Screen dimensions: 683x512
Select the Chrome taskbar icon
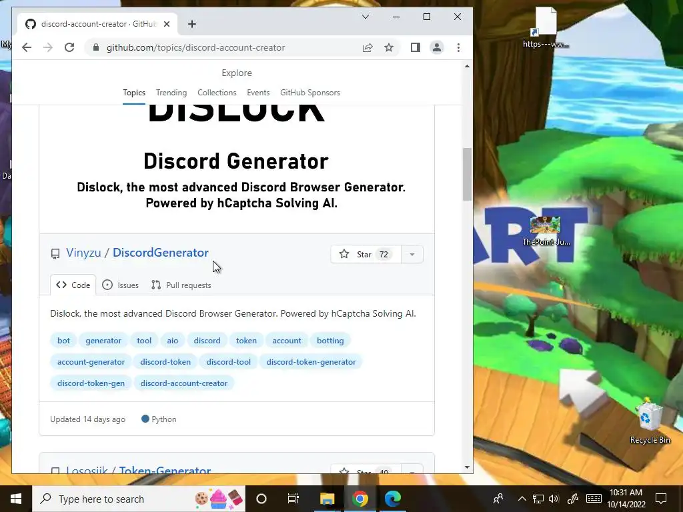(x=360, y=499)
